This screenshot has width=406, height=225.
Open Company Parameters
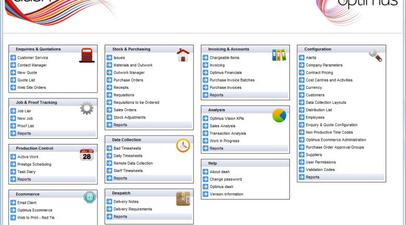(324, 65)
